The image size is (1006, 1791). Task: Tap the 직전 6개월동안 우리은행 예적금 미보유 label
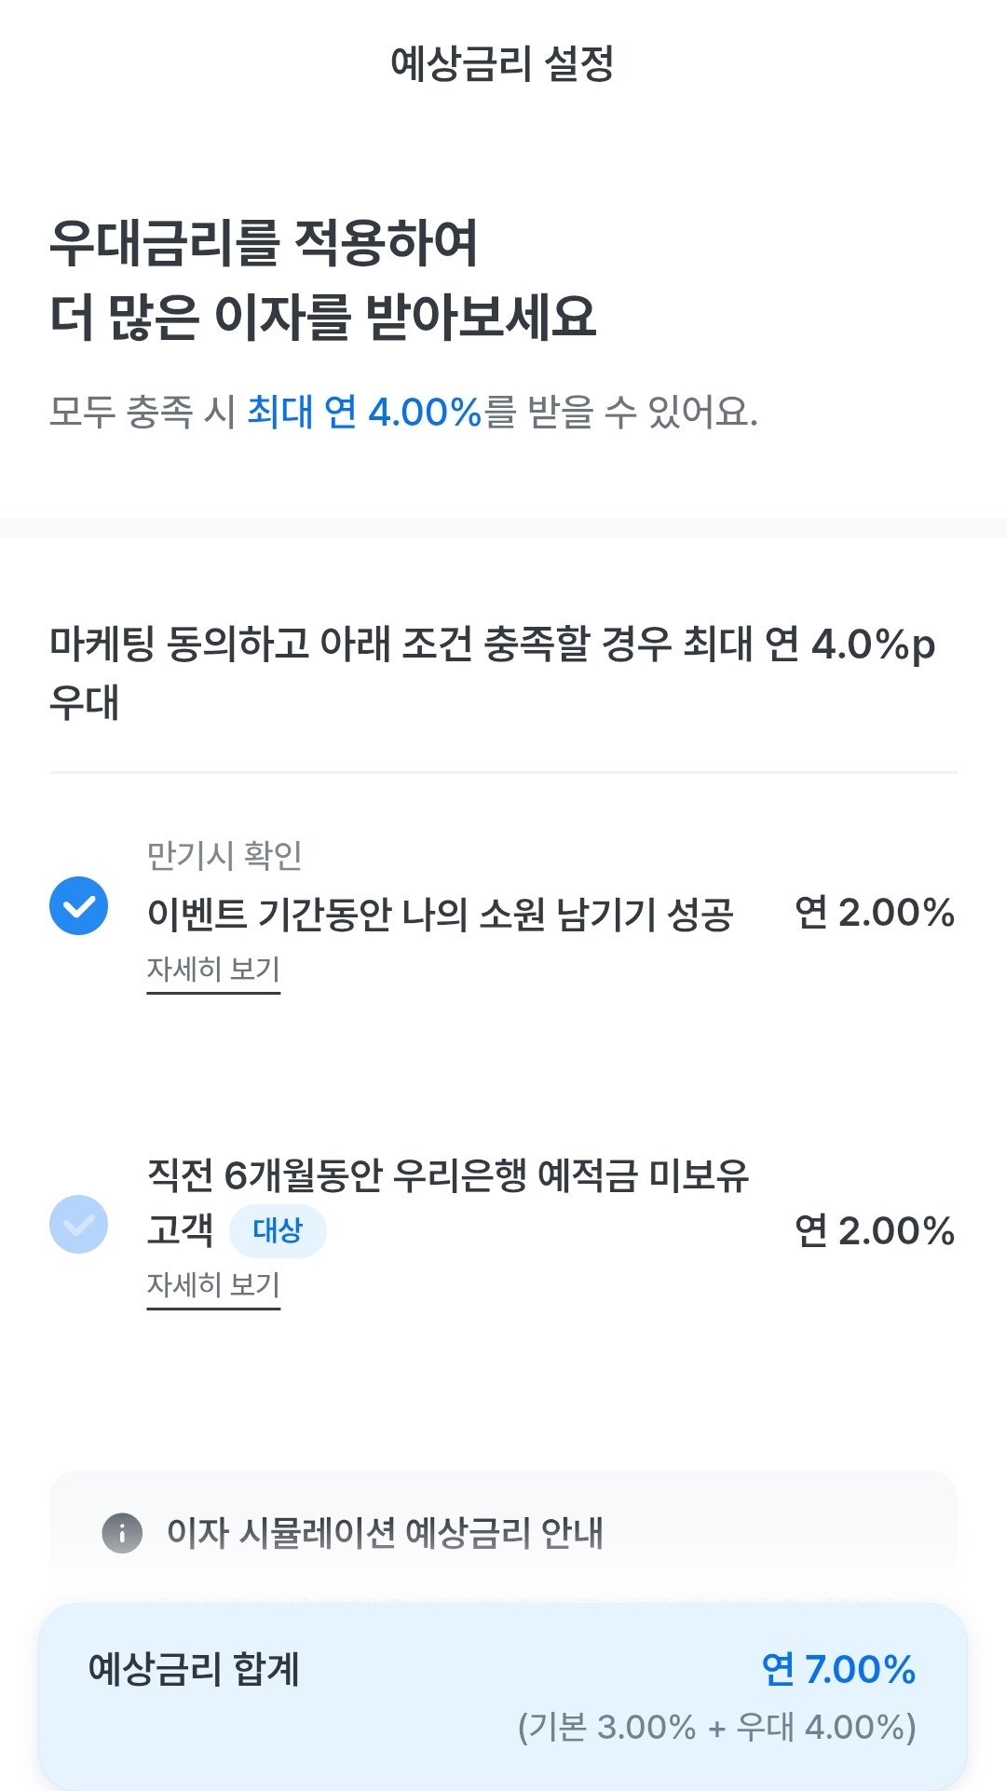click(x=448, y=1175)
